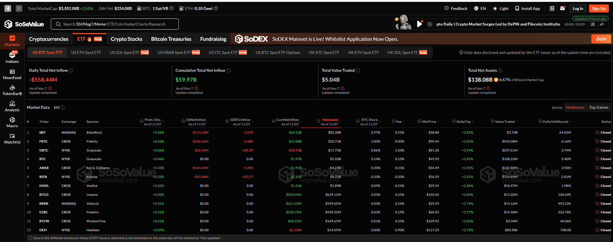This screenshot has height=242, width=613.
Task: Open the Markets sidebar section
Action: [12, 41]
